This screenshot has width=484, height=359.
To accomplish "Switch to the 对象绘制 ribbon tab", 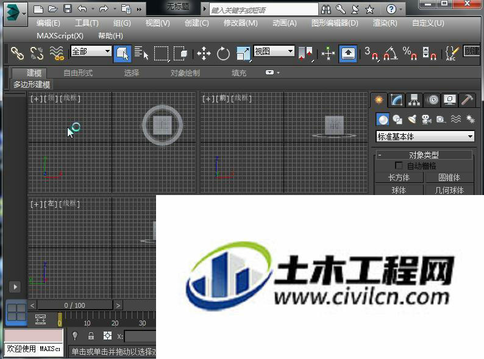I will click(185, 73).
